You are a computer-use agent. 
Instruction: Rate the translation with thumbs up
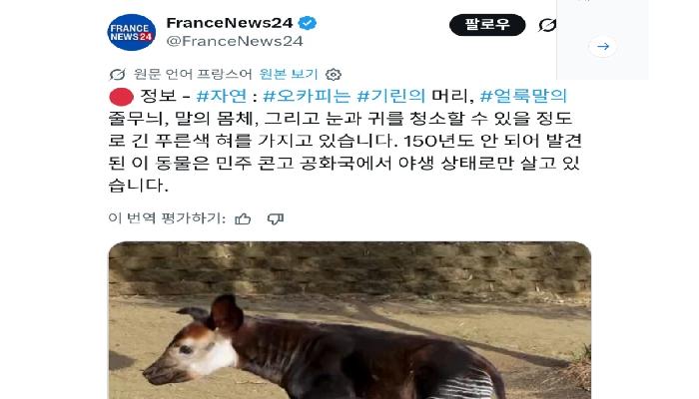click(243, 218)
